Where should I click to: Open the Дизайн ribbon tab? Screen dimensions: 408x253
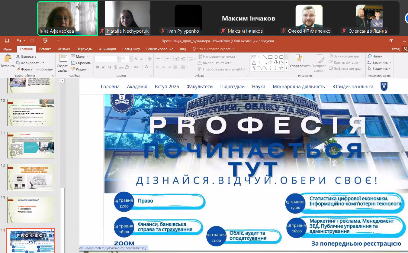pos(64,49)
